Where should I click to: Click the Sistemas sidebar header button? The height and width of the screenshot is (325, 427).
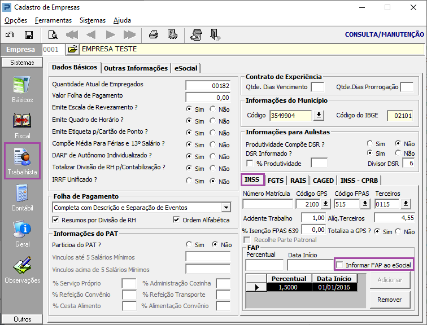click(x=22, y=62)
